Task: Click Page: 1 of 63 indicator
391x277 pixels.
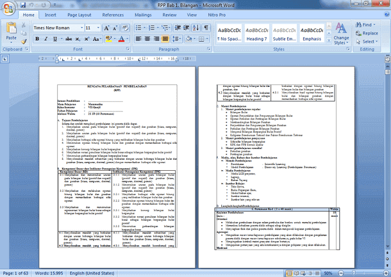Action: (15, 273)
